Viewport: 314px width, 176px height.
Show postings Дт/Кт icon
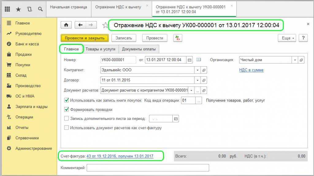click(x=178, y=38)
